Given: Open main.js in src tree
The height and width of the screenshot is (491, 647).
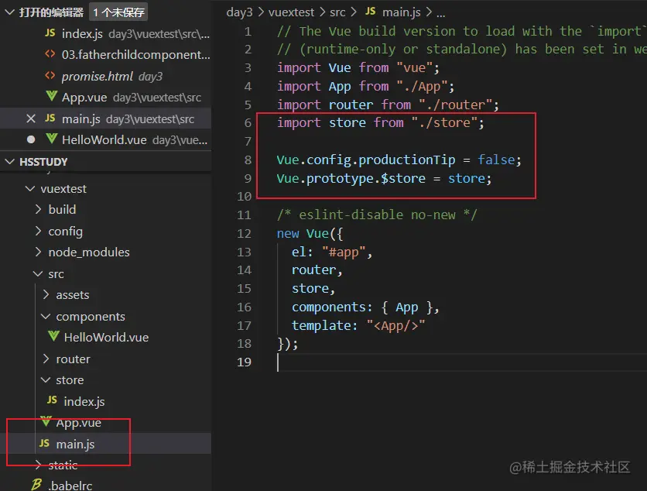Looking at the screenshot, I should point(76,445).
